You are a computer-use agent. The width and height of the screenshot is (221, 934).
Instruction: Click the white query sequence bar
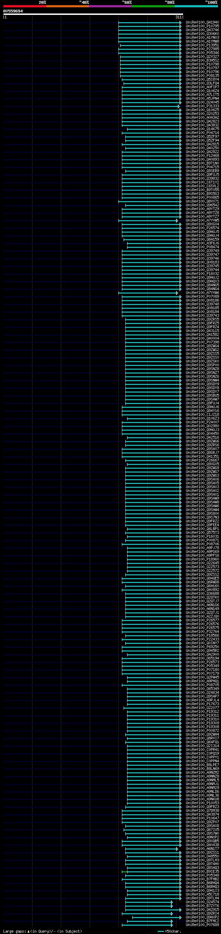click(x=93, y=14)
